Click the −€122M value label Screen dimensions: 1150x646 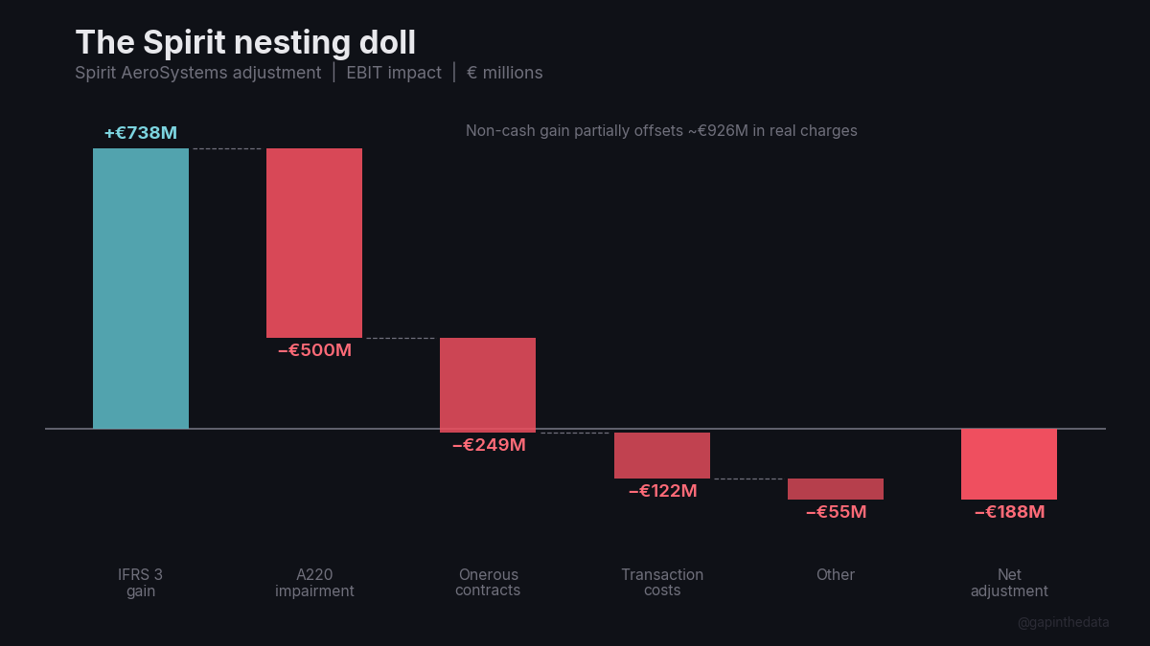coord(662,491)
